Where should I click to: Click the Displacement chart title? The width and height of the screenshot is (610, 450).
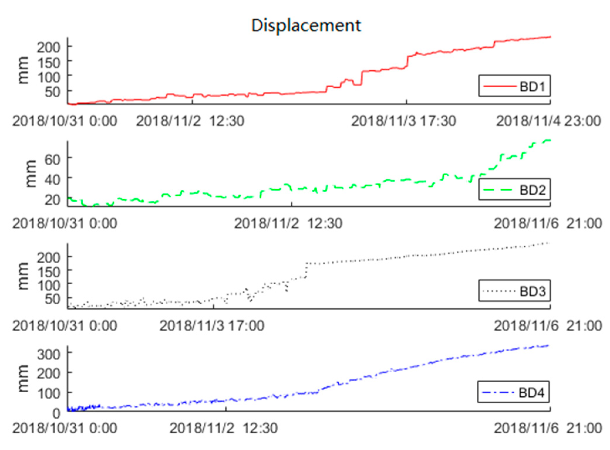pyautogui.click(x=306, y=26)
